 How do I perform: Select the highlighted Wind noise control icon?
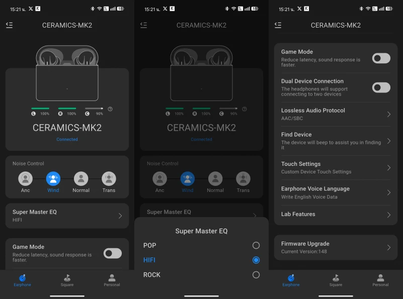tap(53, 178)
